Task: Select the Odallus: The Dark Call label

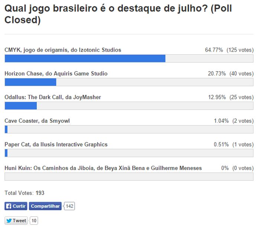Action: point(53,97)
